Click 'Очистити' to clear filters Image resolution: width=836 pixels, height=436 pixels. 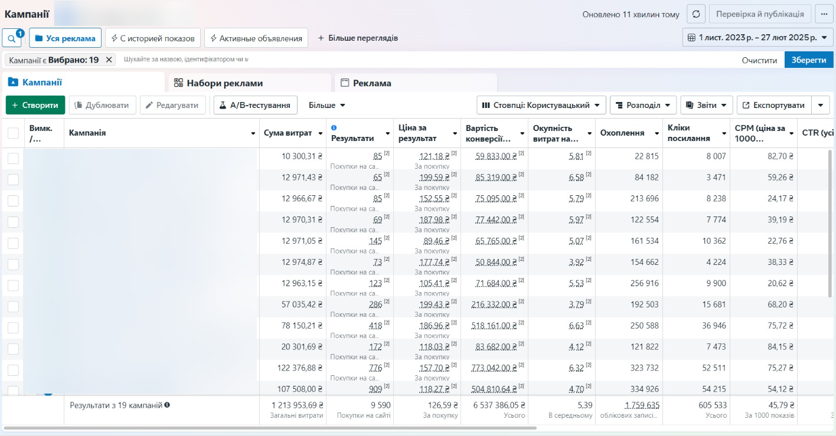click(760, 60)
